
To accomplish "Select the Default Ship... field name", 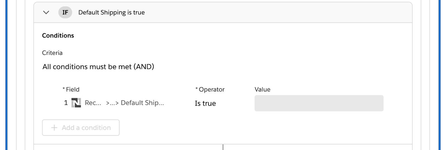I will [x=142, y=103].
